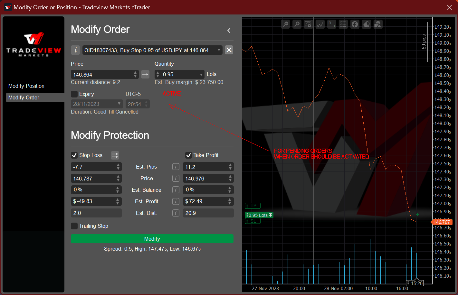Collapse the Modify Order panel chevron
This screenshot has height=295, width=458.
[229, 31]
